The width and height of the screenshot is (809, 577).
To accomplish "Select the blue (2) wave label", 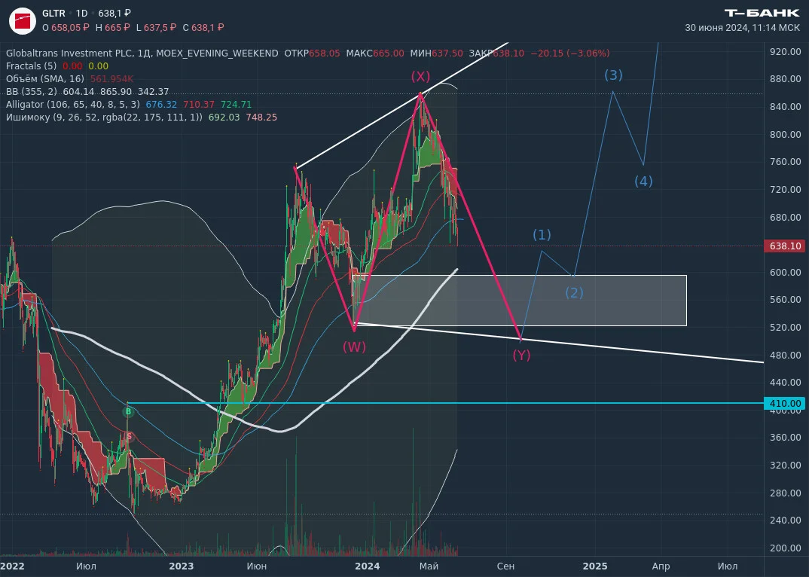I will tap(574, 292).
